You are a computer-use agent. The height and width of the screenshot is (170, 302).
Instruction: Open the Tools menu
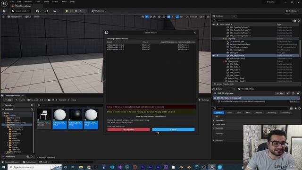pos(38,2)
